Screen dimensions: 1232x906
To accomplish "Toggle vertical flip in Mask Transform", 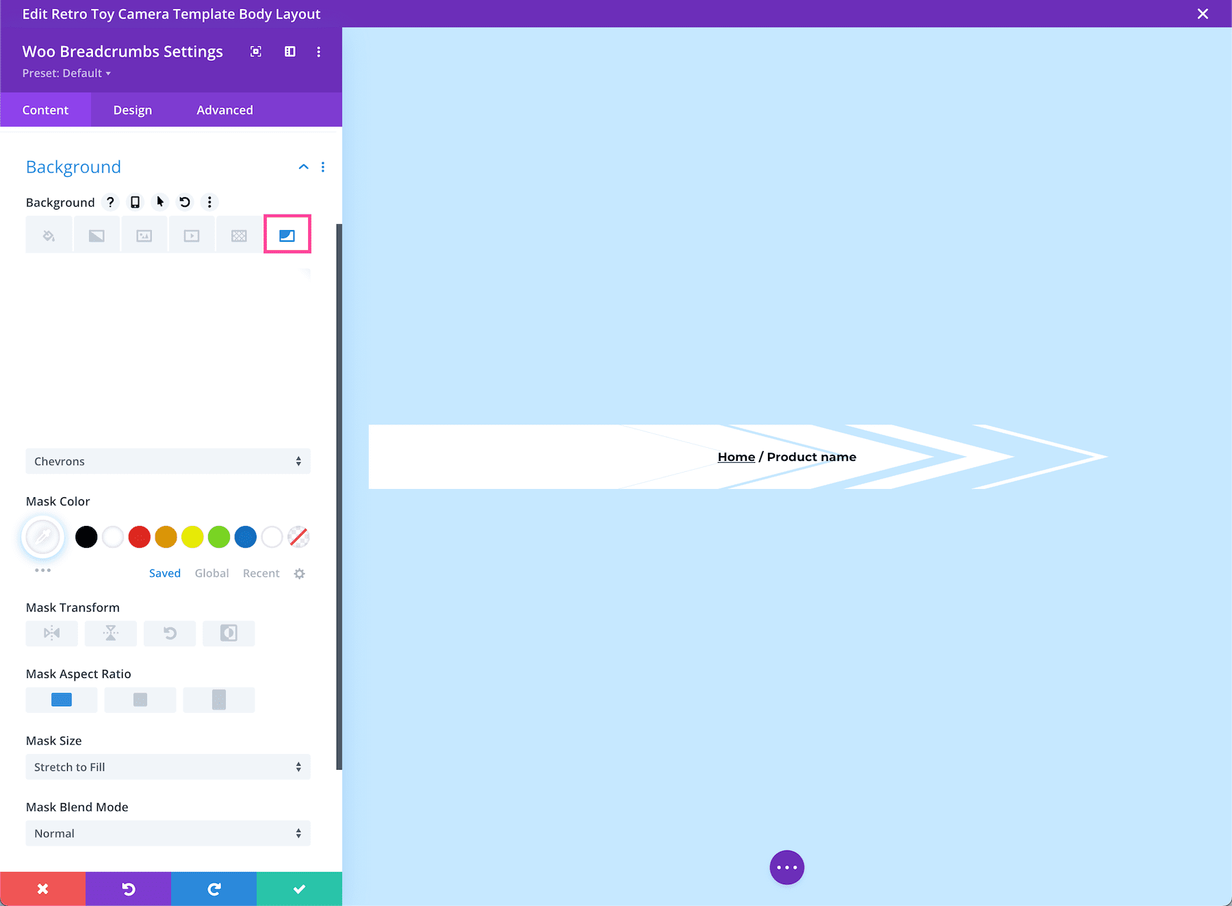I will coord(110,633).
